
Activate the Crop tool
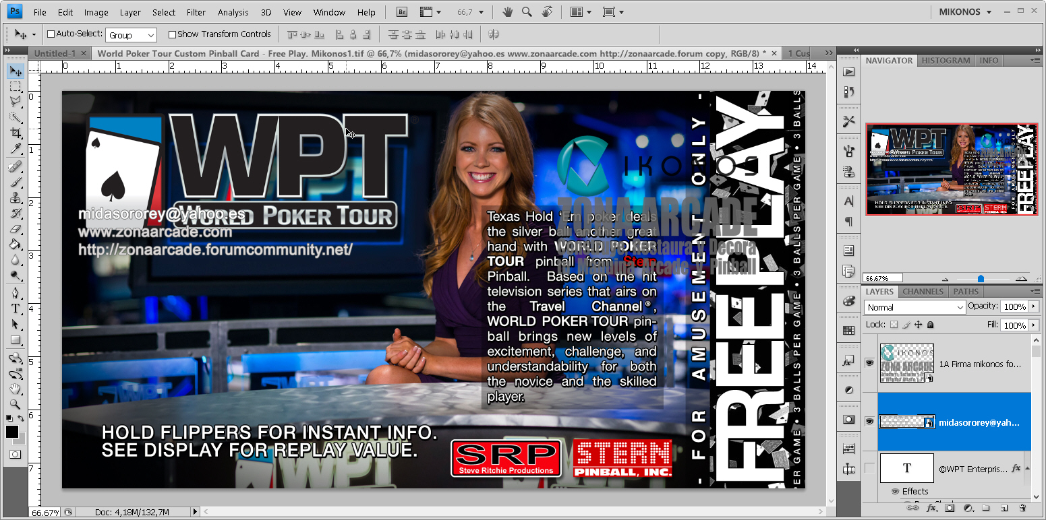pyautogui.click(x=16, y=133)
